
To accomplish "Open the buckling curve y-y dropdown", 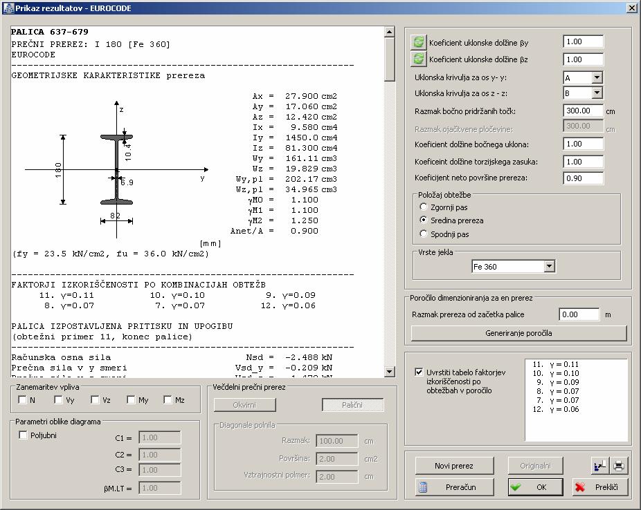I will [x=597, y=77].
